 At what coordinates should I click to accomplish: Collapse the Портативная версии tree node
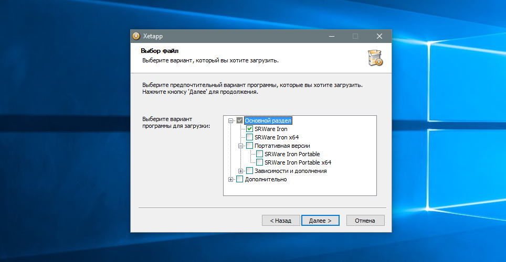point(240,146)
